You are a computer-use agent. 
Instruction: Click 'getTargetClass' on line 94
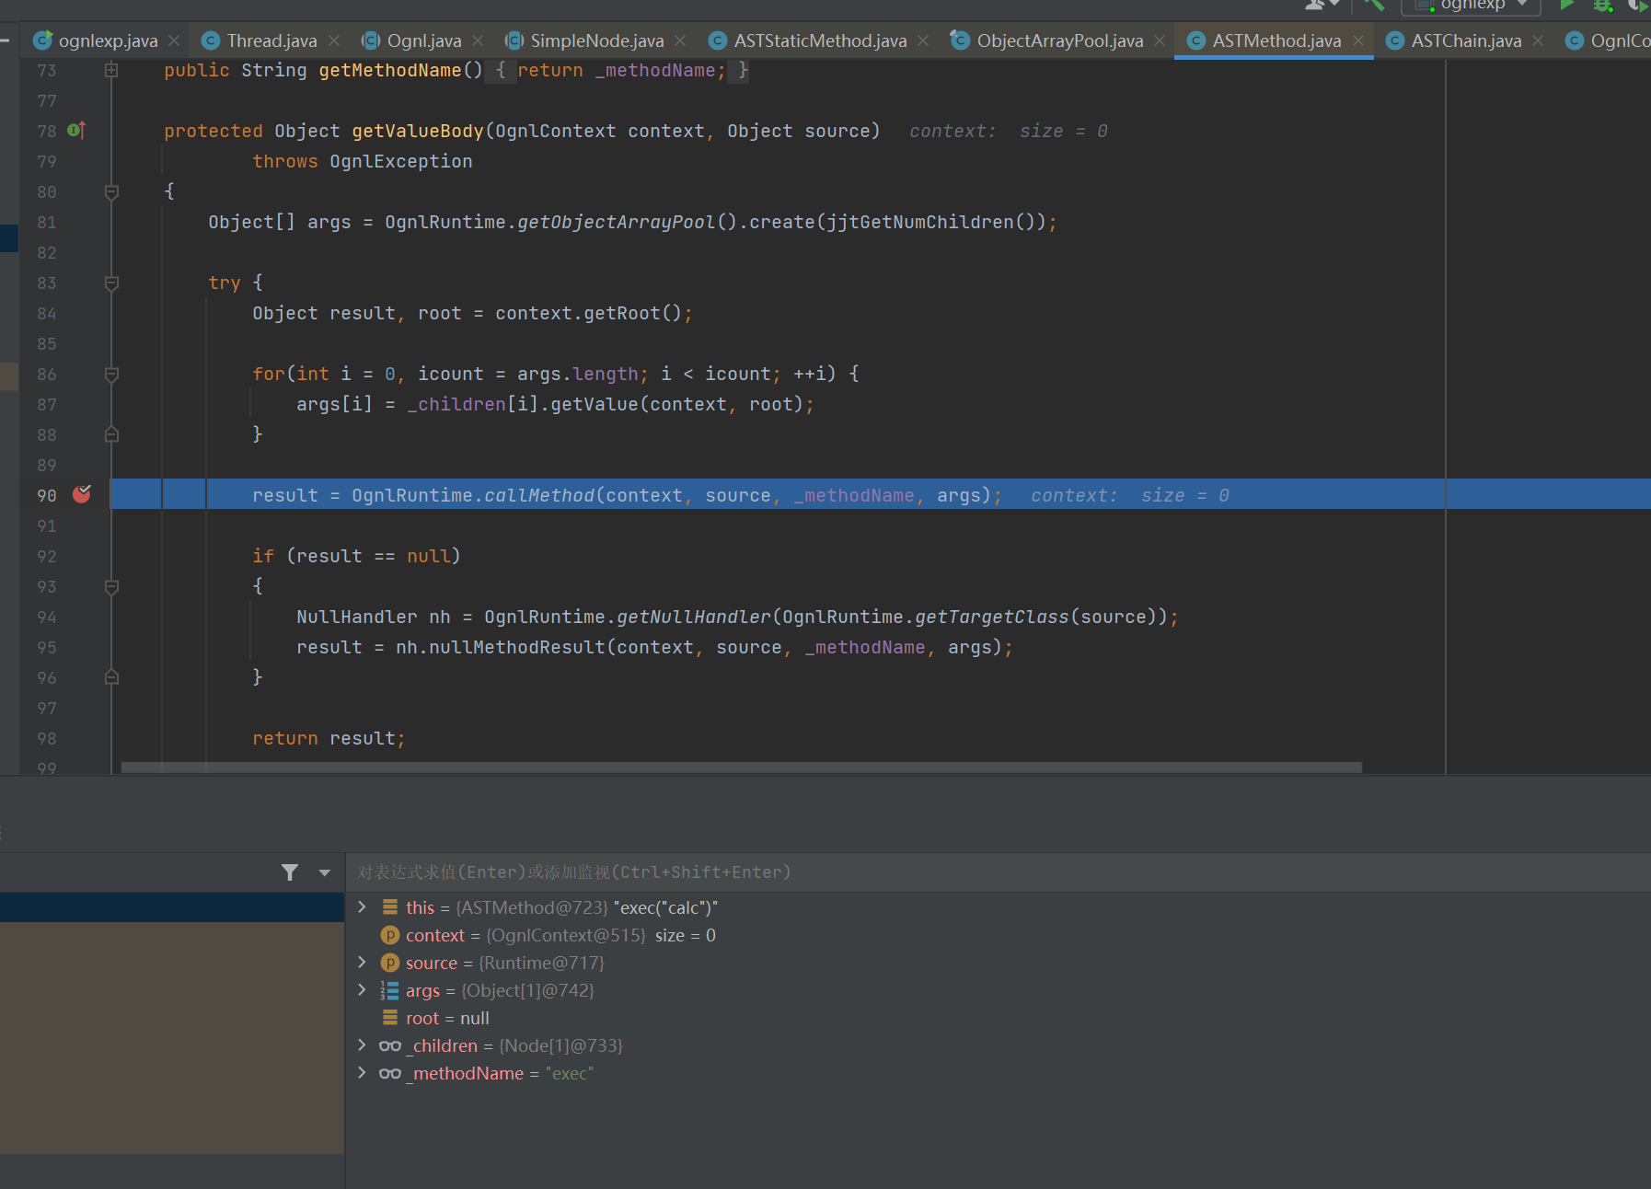click(992, 617)
